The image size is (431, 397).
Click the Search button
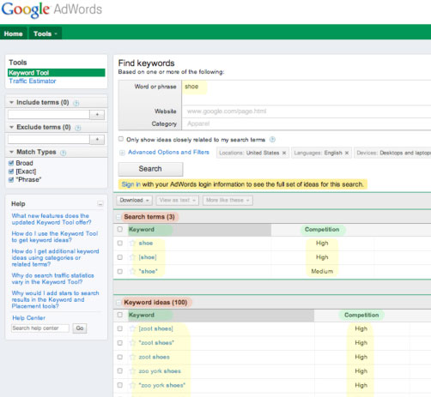(150, 169)
